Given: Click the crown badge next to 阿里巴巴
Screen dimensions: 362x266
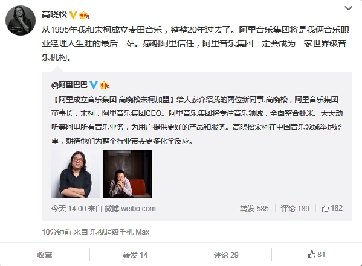Looking at the screenshot, I should [x=105, y=85].
